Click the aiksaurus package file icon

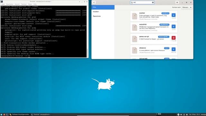pyautogui.click(x=135, y=50)
